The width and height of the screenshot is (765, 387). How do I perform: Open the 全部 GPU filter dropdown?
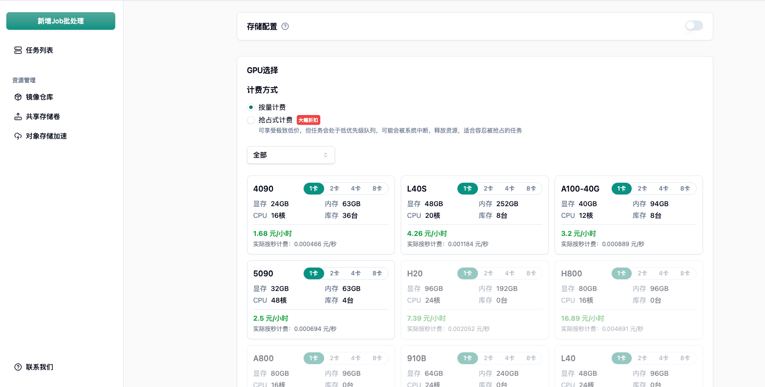290,155
